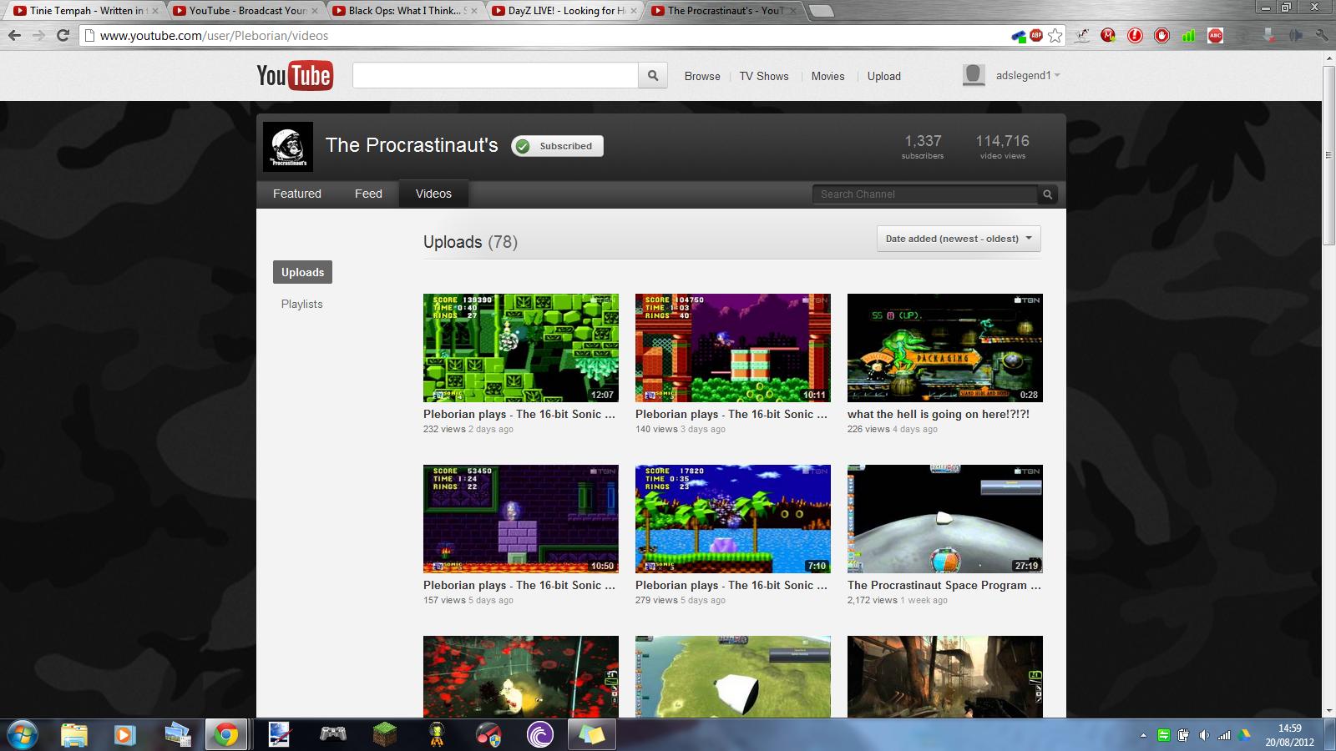Click the Procrastinaut's channel avatar
The width and height of the screenshot is (1336, 751).
pos(288,147)
